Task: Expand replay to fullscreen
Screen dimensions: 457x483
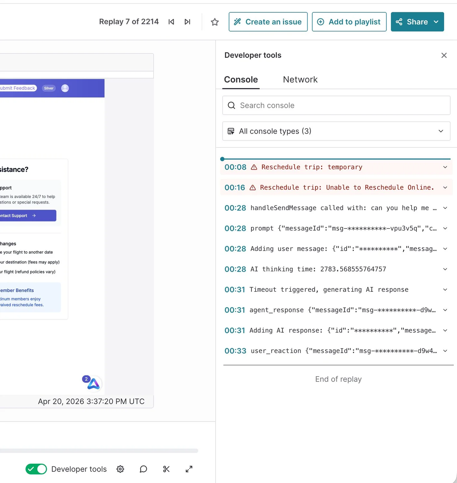Action: [x=189, y=469]
